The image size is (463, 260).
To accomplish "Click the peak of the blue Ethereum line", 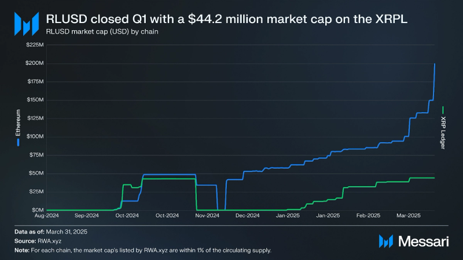I will click(x=435, y=64).
